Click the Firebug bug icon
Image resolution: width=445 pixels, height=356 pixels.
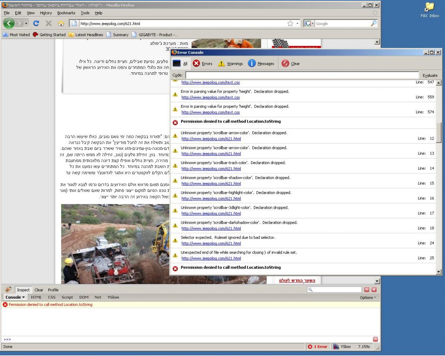pyautogui.click(x=8, y=289)
